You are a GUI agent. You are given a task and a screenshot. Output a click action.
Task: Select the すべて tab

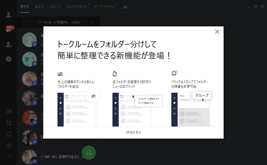click(x=24, y=7)
